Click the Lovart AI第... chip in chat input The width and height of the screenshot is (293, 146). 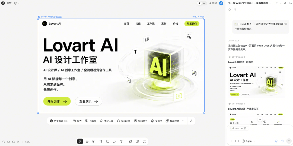pyautogui.click(x=239, y=128)
